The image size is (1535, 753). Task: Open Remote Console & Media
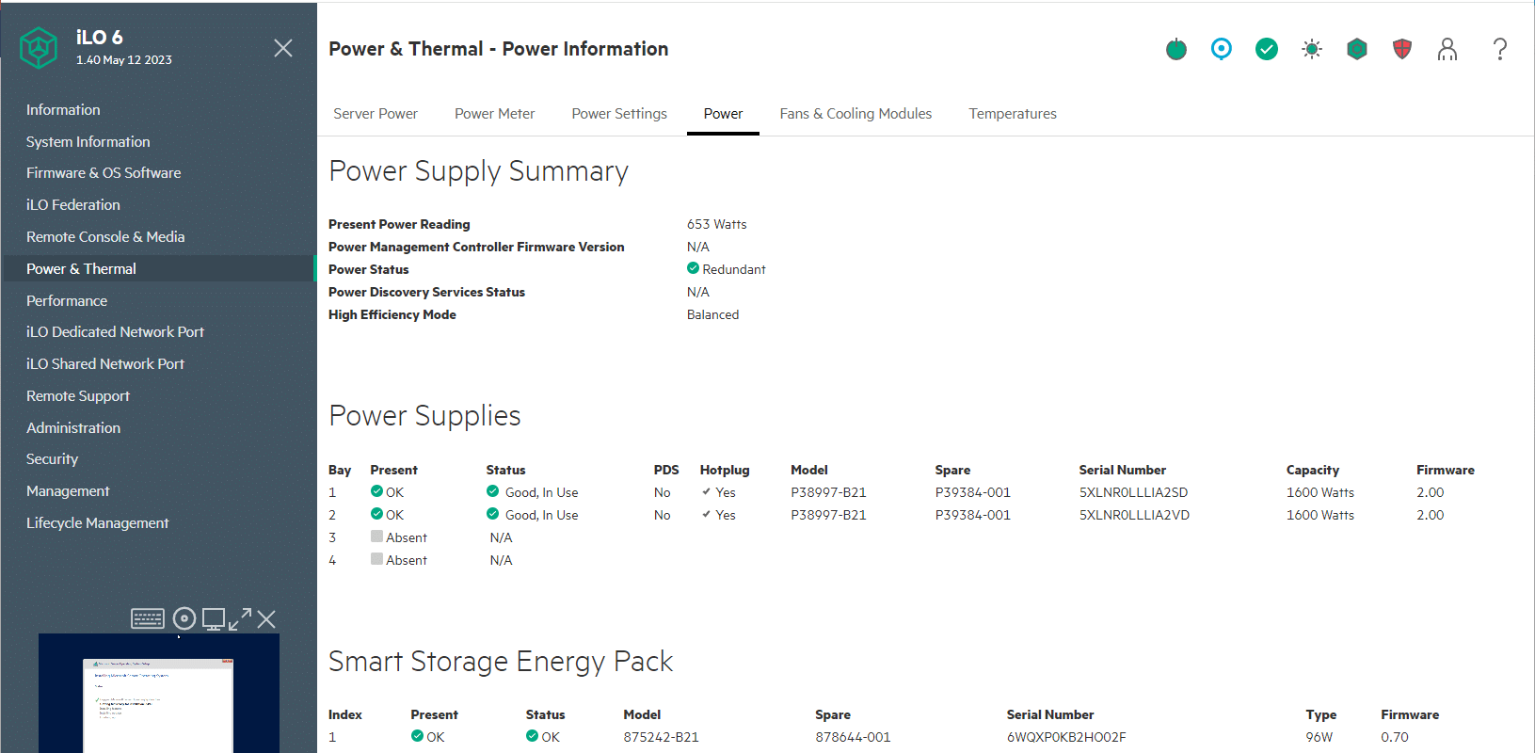point(105,237)
